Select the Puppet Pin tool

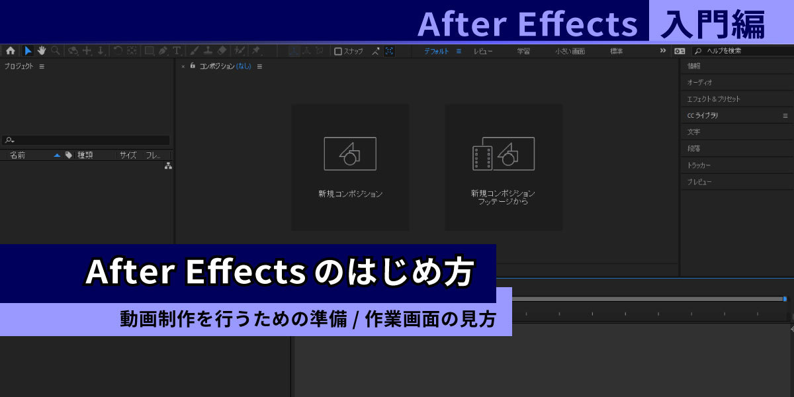pyautogui.click(x=256, y=50)
